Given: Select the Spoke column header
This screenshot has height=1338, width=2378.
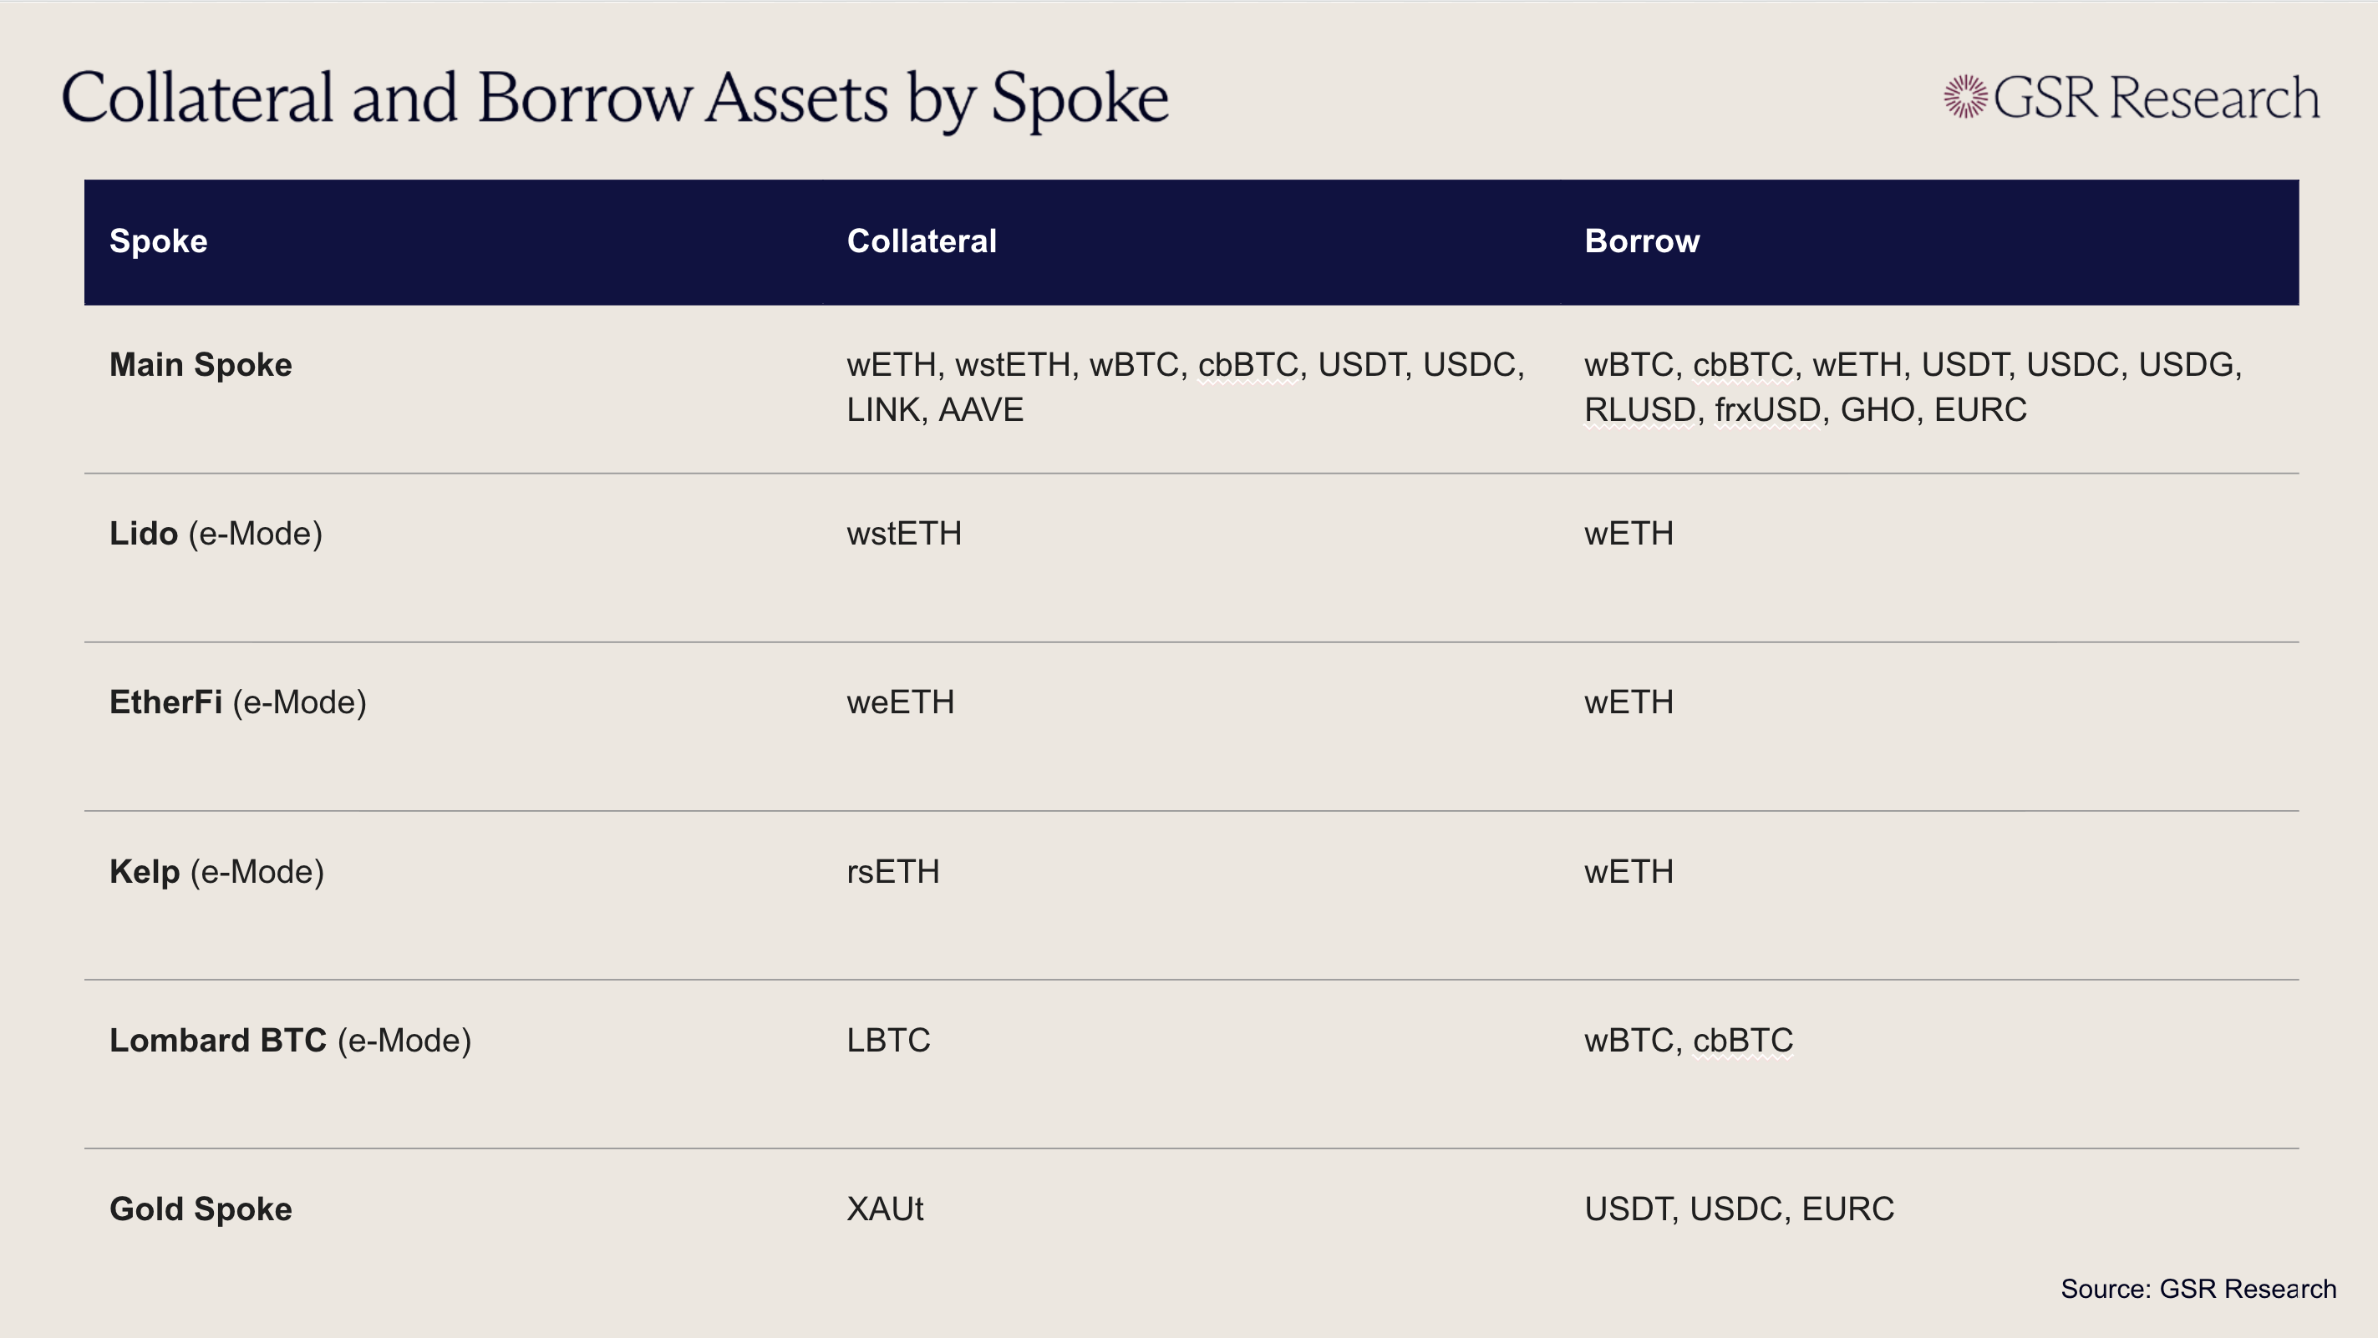Looking at the screenshot, I should click(158, 241).
